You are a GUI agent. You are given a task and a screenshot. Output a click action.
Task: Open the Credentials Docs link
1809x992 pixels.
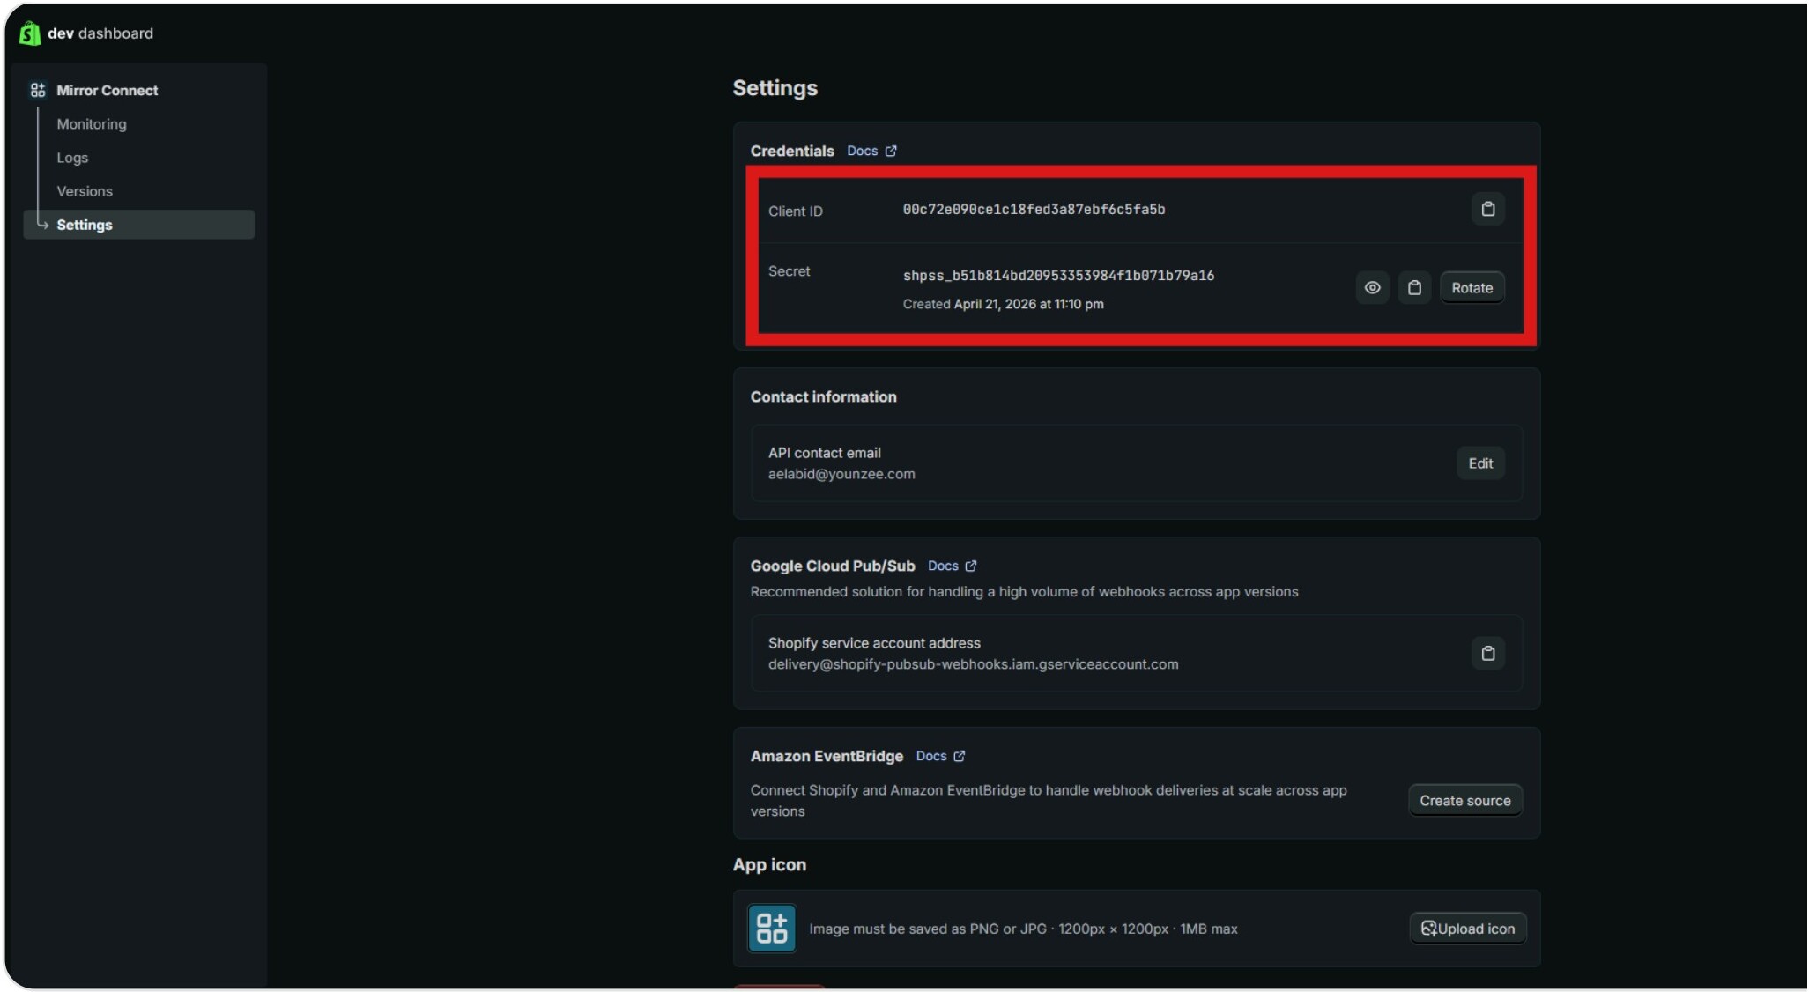tap(871, 151)
